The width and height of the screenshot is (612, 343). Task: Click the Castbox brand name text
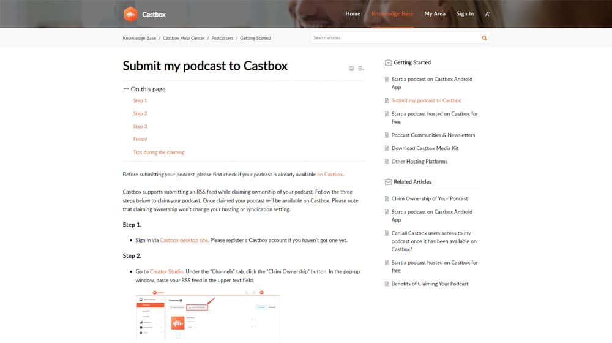154,15
